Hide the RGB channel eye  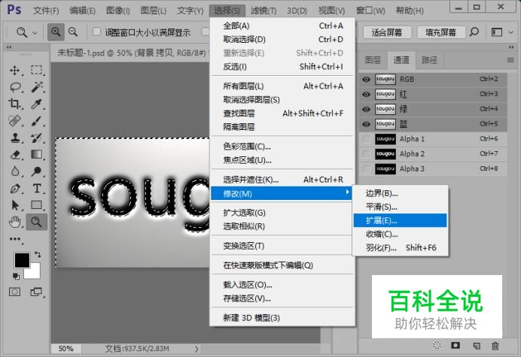point(366,80)
